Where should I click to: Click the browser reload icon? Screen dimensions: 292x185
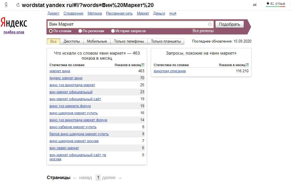coord(18,5)
